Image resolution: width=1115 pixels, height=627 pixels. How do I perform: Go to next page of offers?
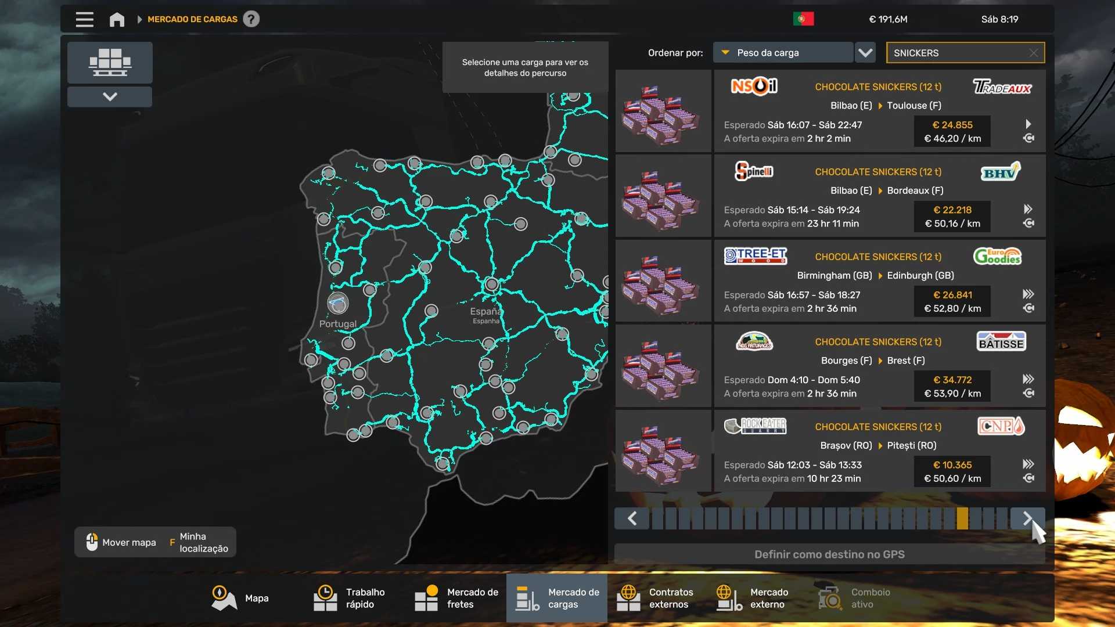pos(1027,518)
